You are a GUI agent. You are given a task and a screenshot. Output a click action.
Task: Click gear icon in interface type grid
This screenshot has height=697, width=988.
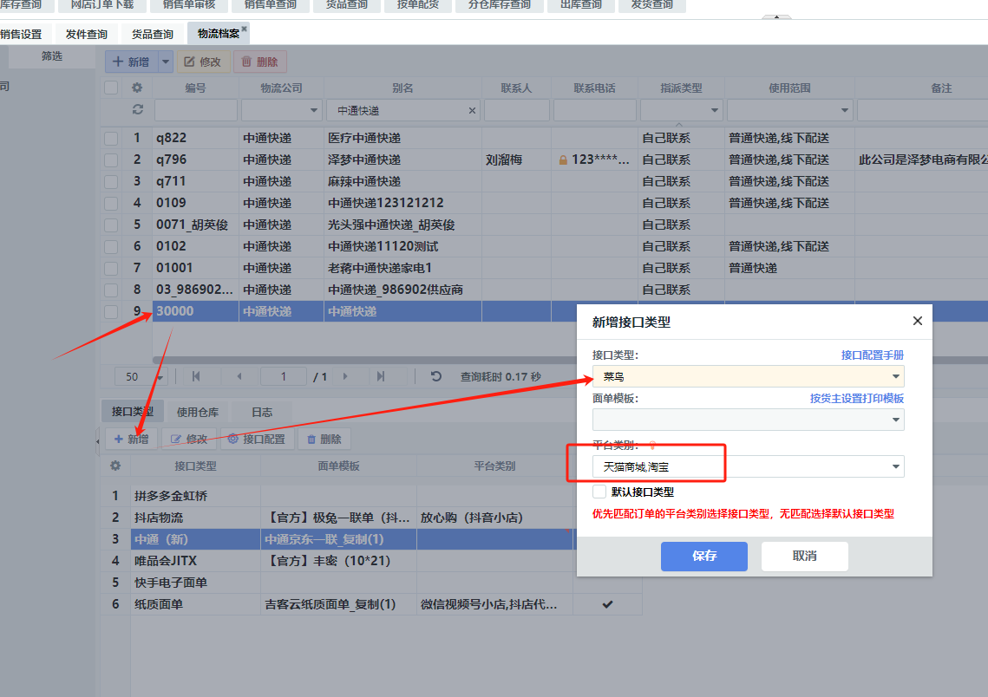pos(115,466)
